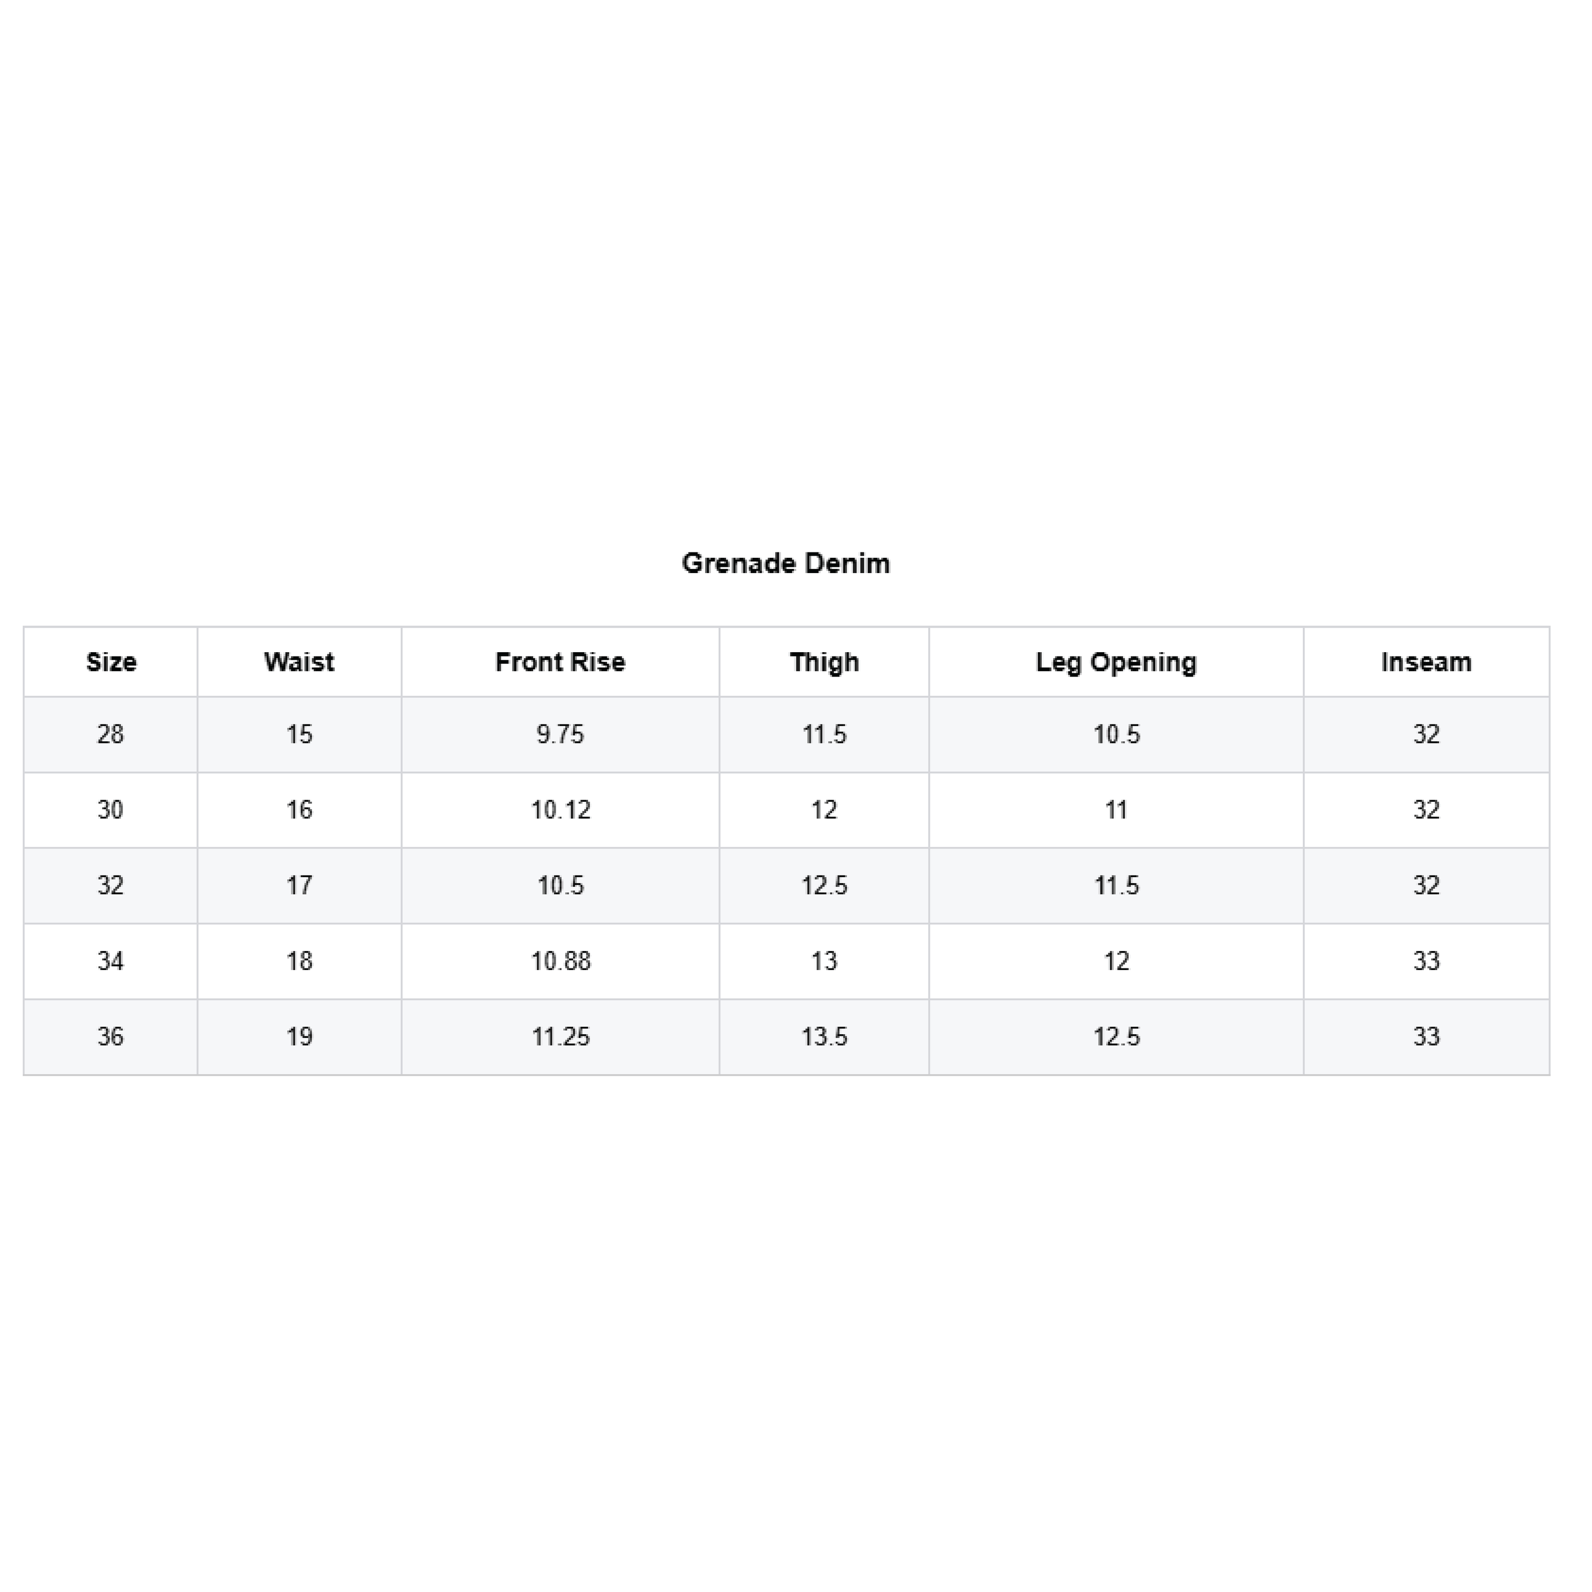The image size is (1592, 1592).
Task: Click the Waist column header
Action: 299,662
